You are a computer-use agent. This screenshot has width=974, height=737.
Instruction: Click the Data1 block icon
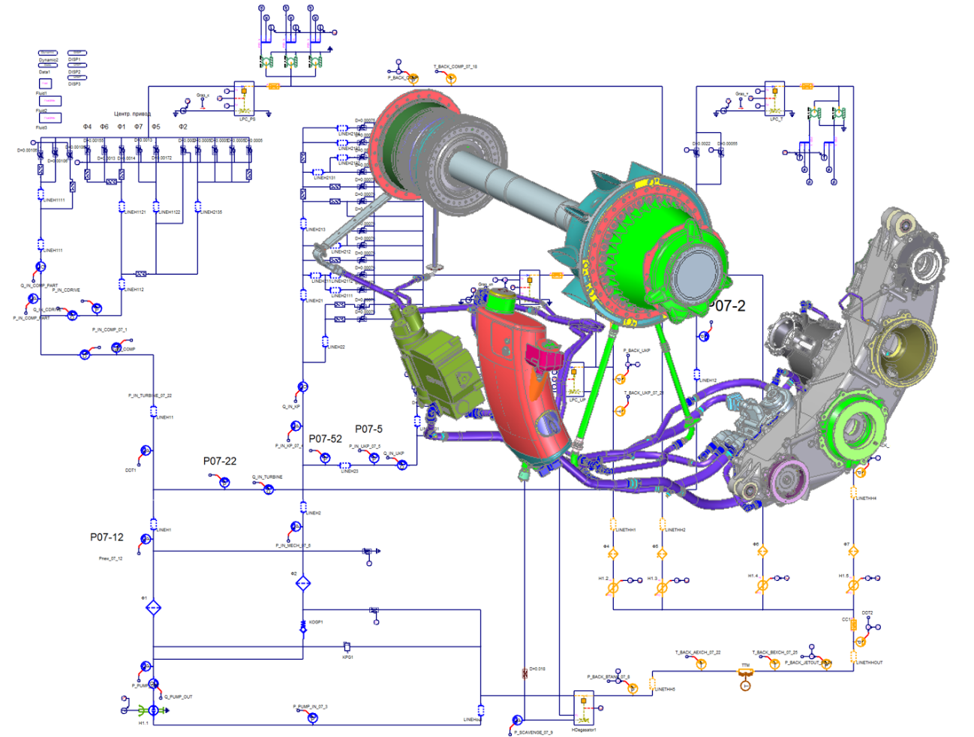[48, 66]
